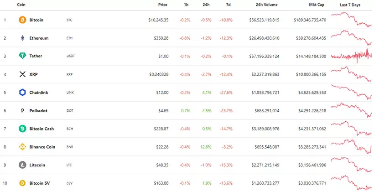
Task: Click the XRP logo icon
Action: point(22,74)
